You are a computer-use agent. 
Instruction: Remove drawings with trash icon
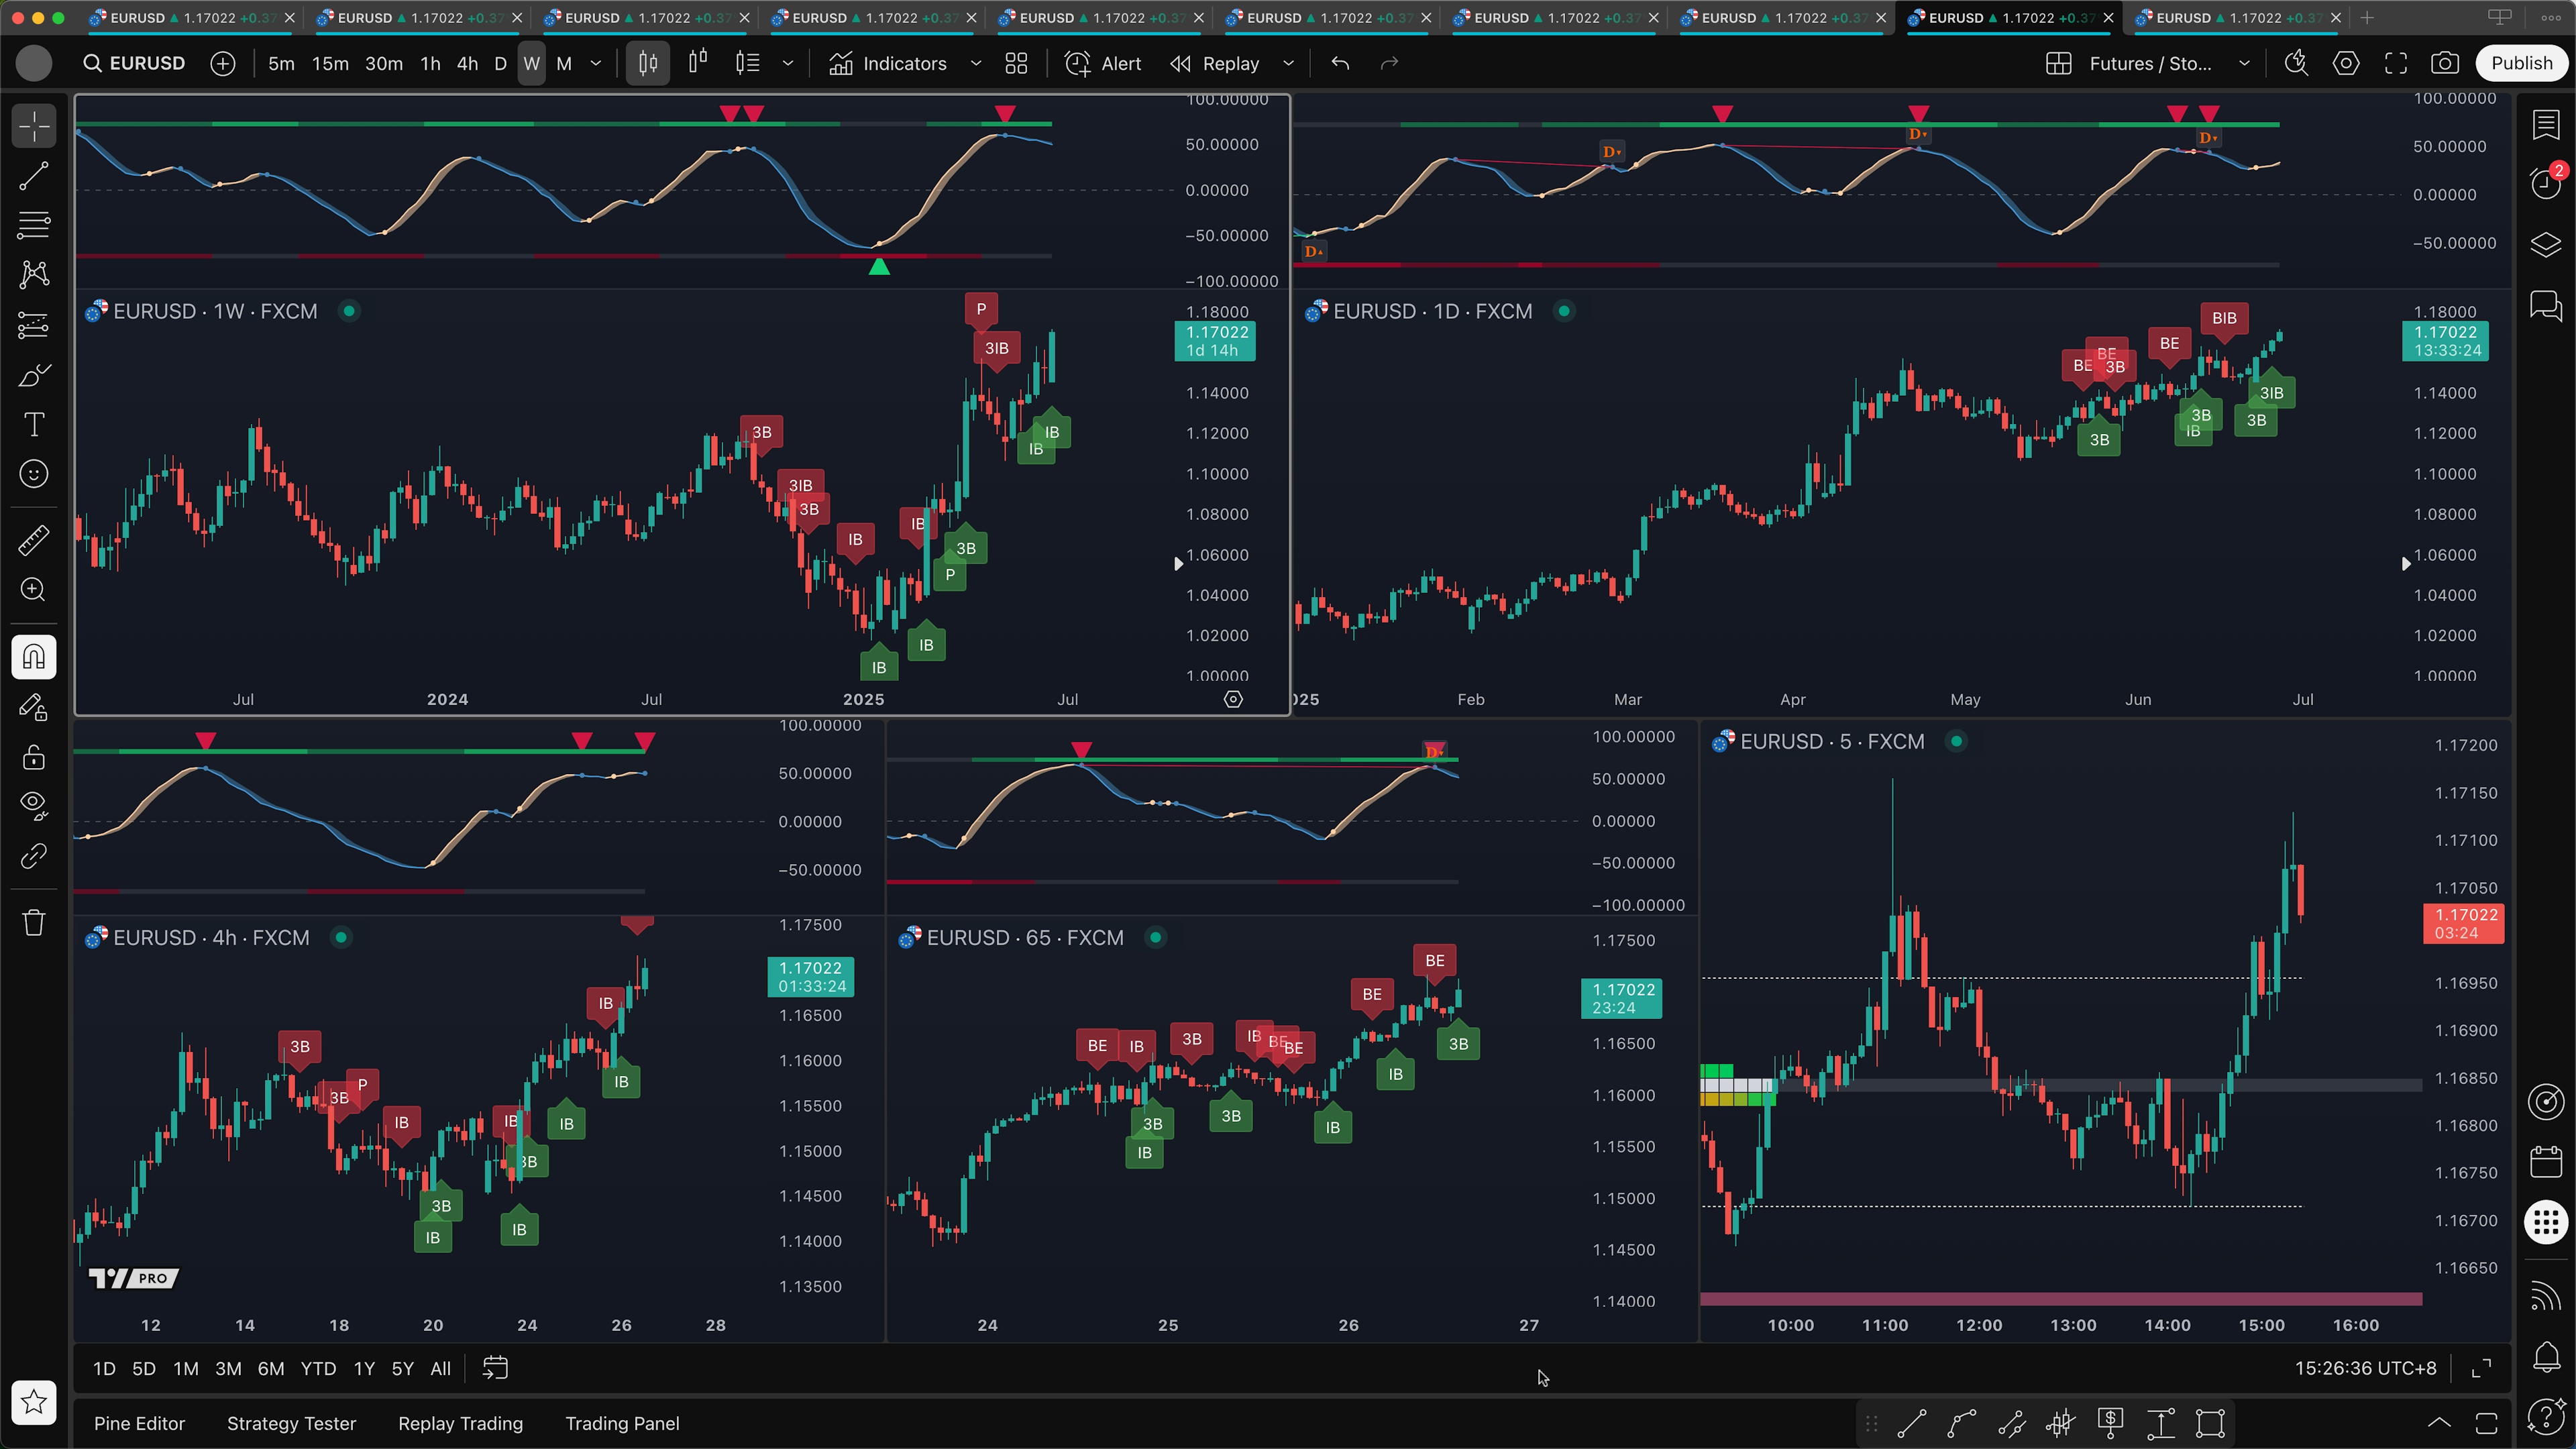point(34,922)
